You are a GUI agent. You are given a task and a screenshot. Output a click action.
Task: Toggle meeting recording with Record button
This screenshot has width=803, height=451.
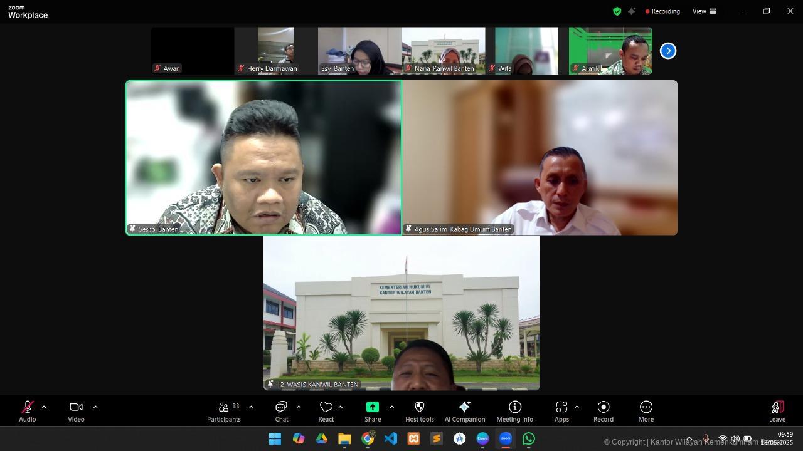click(x=604, y=410)
